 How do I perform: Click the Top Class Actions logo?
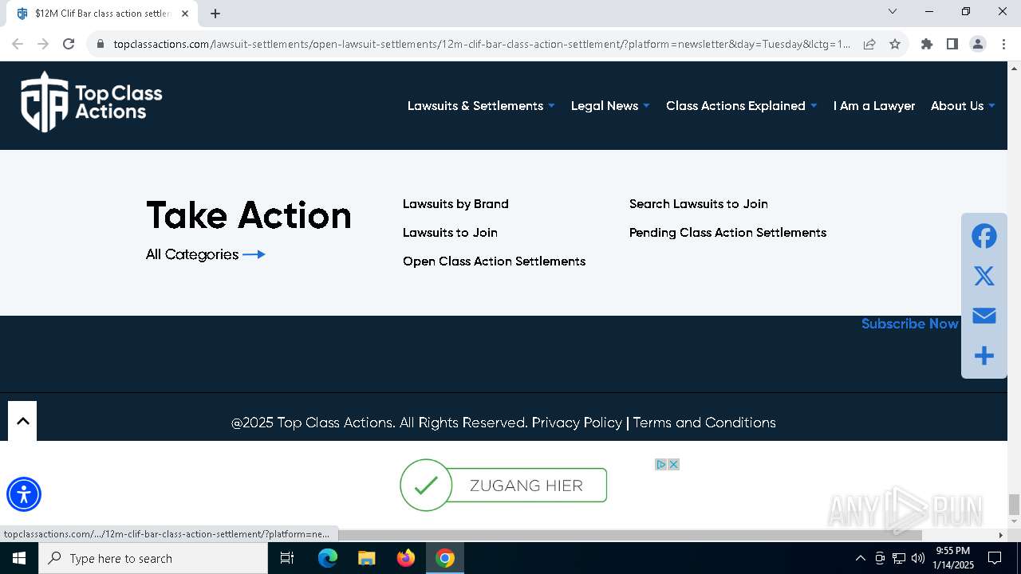point(92,101)
